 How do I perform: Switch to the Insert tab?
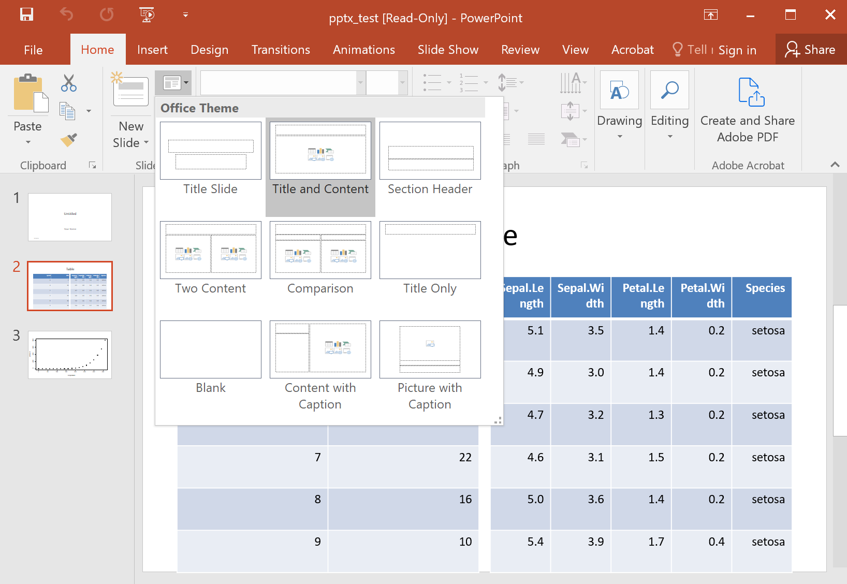point(152,50)
